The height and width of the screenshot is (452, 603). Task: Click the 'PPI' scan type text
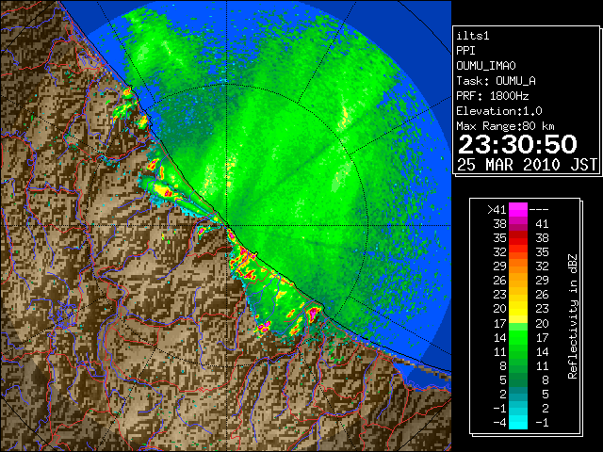[465, 51]
